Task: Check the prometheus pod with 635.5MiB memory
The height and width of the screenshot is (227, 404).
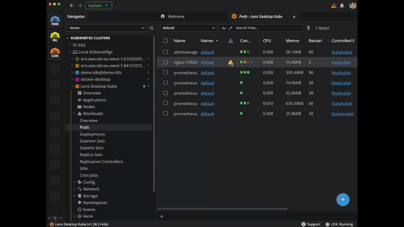Action: [165, 103]
